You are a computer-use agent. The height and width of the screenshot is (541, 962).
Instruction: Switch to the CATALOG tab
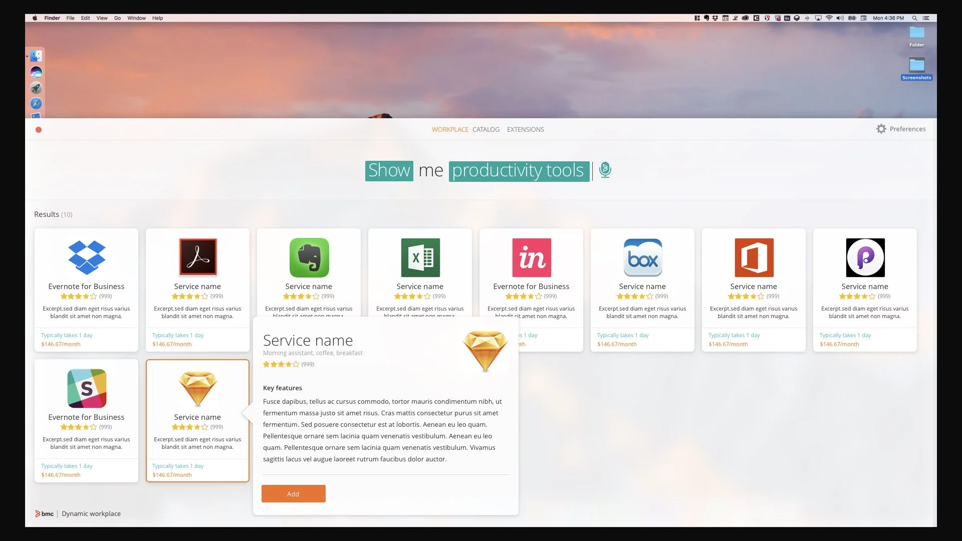pos(486,129)
